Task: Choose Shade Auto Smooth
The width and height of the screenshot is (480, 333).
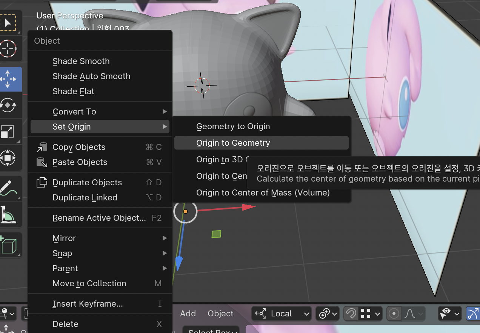Action: (x=100, y=76)
